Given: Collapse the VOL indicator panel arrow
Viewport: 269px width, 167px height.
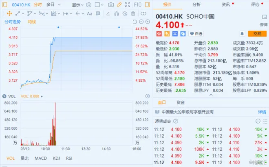Looking at the screenshot, I should (4, 96).
